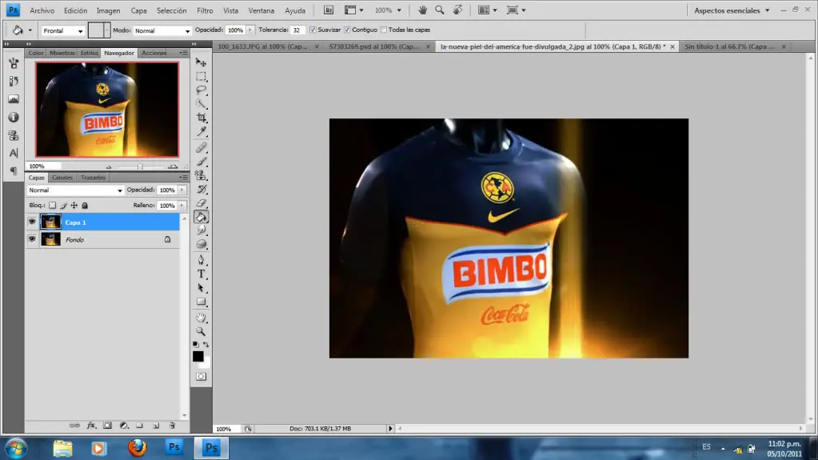Launch Bridge from the application bar
Screen dimensions: 818x460
329,10
